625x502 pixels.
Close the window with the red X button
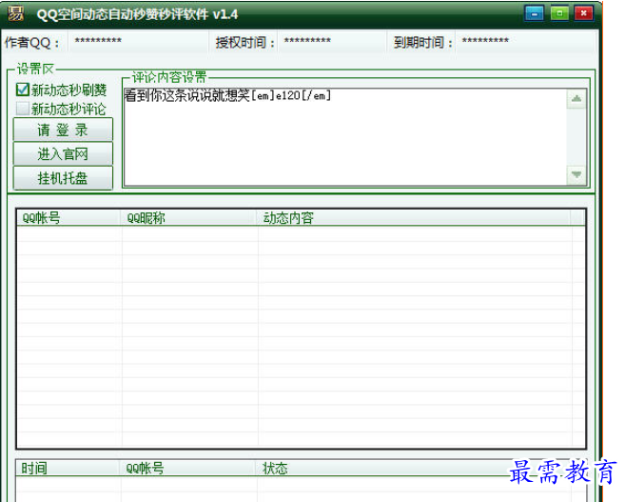click(583, 13)
